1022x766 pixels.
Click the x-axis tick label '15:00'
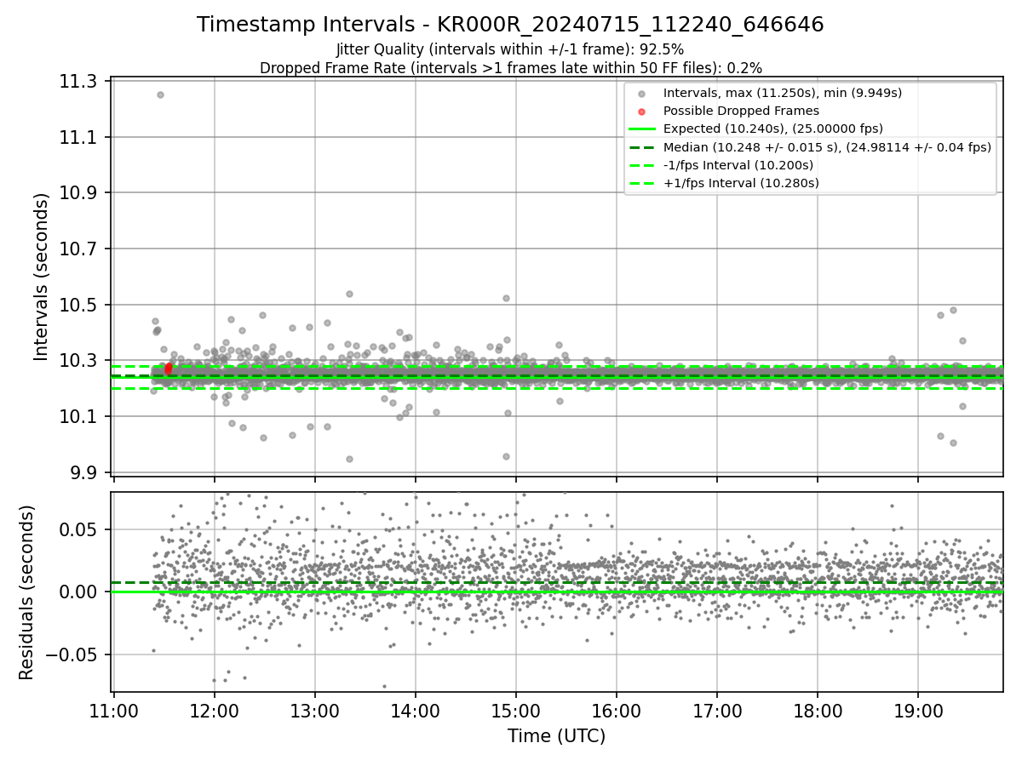point(516,710)
